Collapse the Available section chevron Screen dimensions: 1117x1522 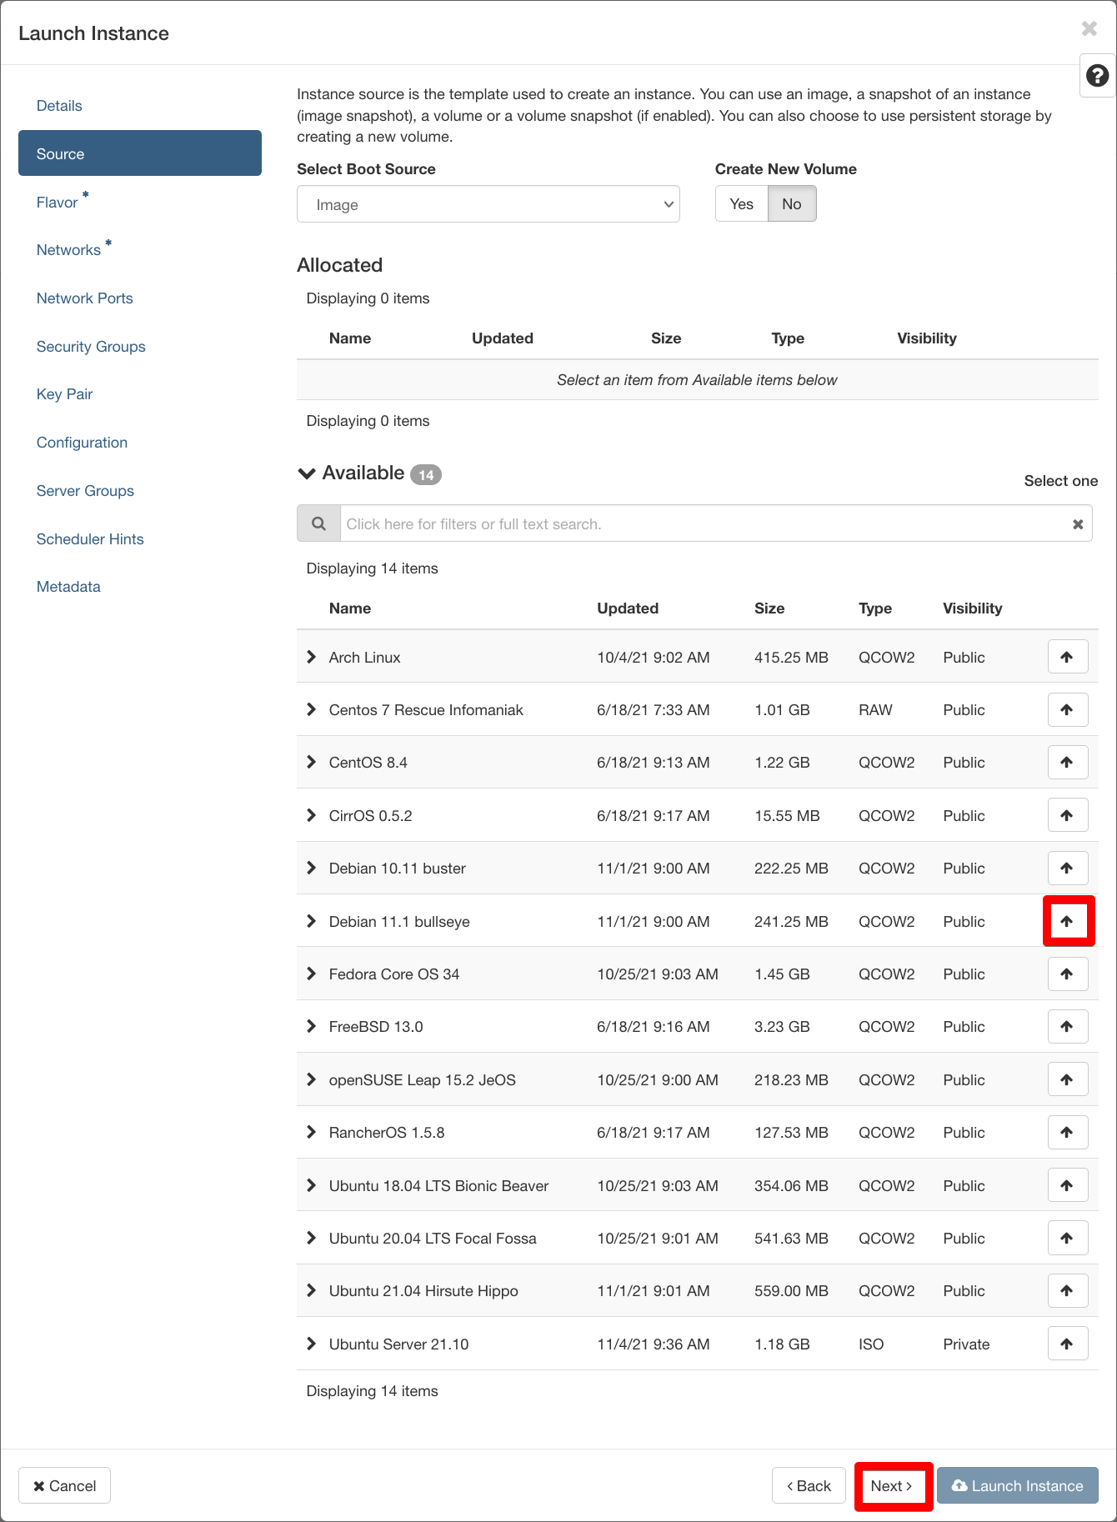[x=307, y=473]
